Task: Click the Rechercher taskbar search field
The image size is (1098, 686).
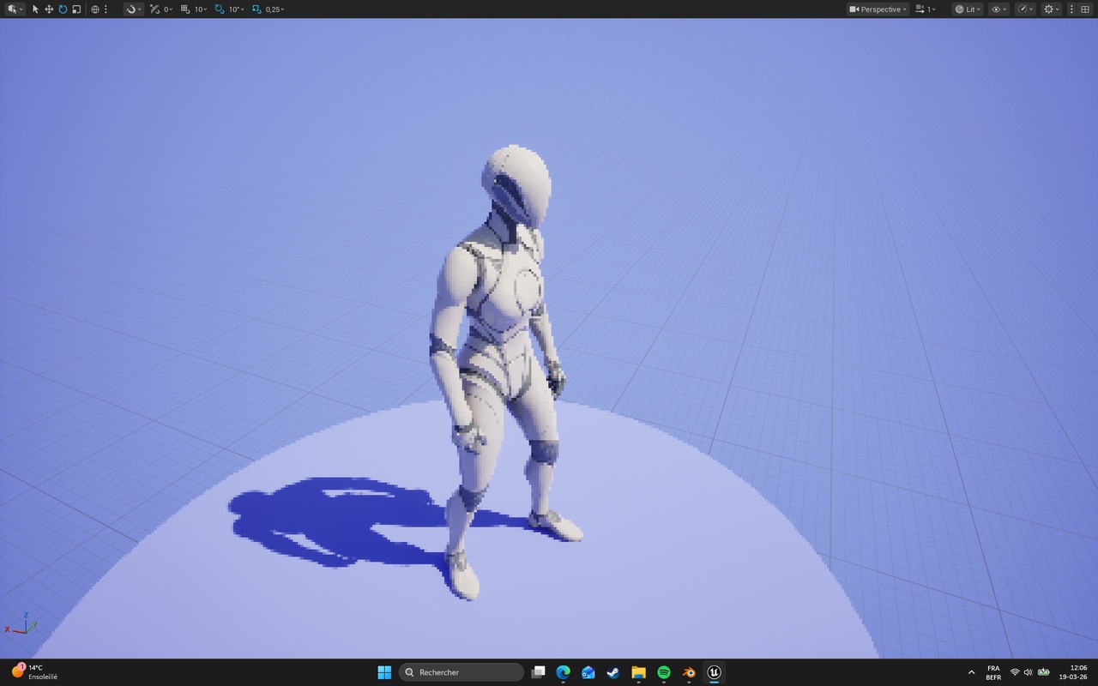Action: (x=462, y=672)
